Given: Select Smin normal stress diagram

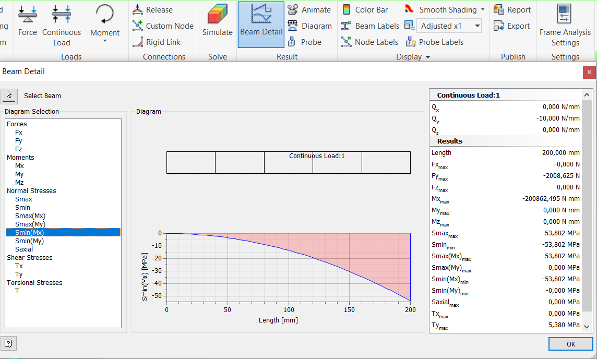Looking at the screenshot, I should 23,208.
